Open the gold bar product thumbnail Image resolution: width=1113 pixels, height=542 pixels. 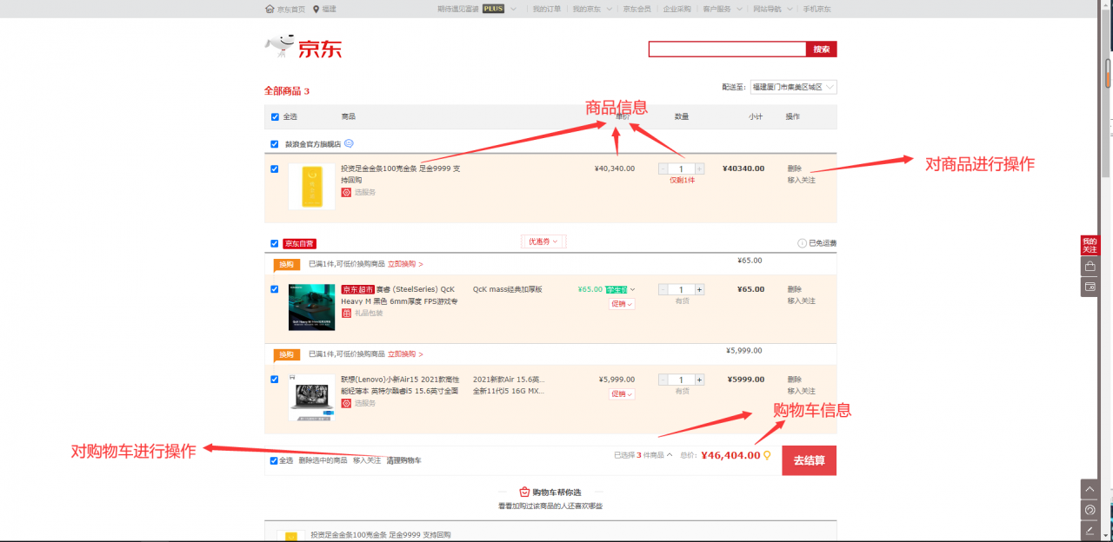point(311,187)
